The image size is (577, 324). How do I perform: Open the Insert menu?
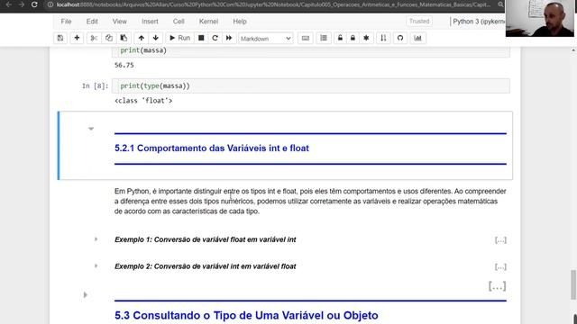pyautogui.click(x=150, y=22)
